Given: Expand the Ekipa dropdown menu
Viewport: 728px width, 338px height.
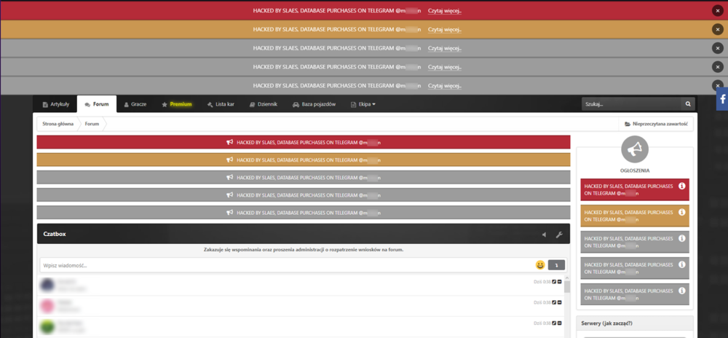Looking at the screenshot, I should [363, 104].
